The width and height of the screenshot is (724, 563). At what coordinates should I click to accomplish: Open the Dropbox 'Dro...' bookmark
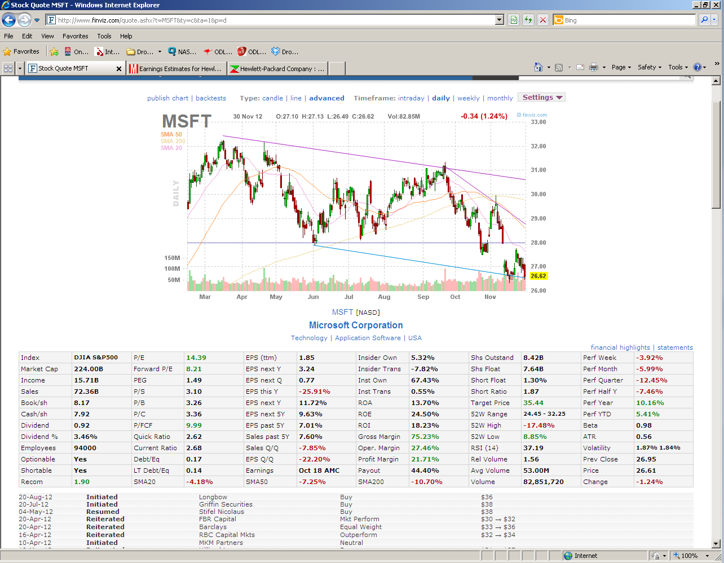[285, 52]
